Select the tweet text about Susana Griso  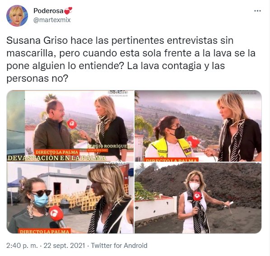[x=131, y=60]
